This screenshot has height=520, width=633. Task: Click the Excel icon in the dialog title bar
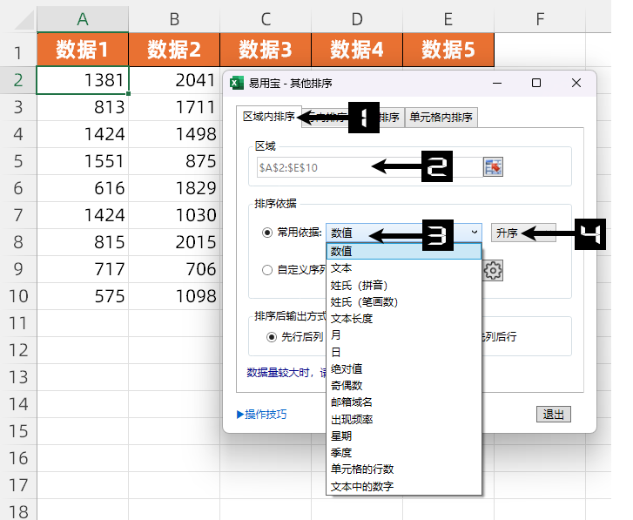[237, 83]
